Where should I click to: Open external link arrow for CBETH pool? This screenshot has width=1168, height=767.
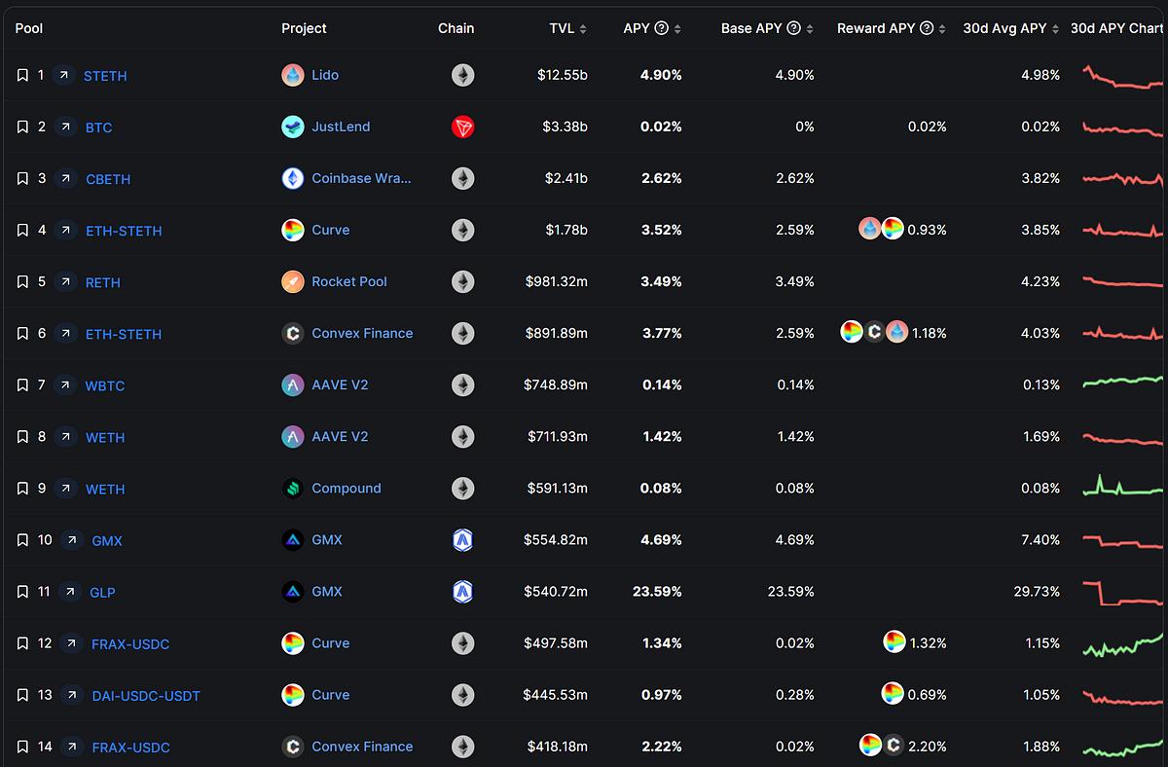click(66, 178)
